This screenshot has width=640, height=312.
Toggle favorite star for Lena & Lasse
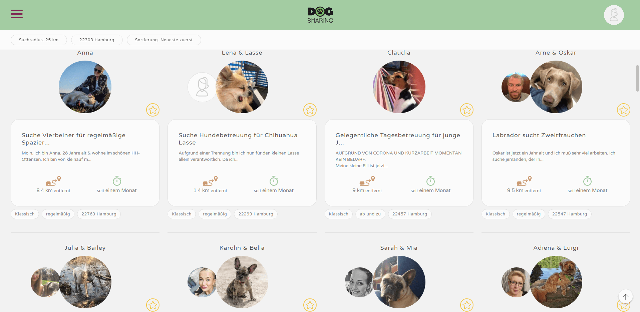point(310,110)
